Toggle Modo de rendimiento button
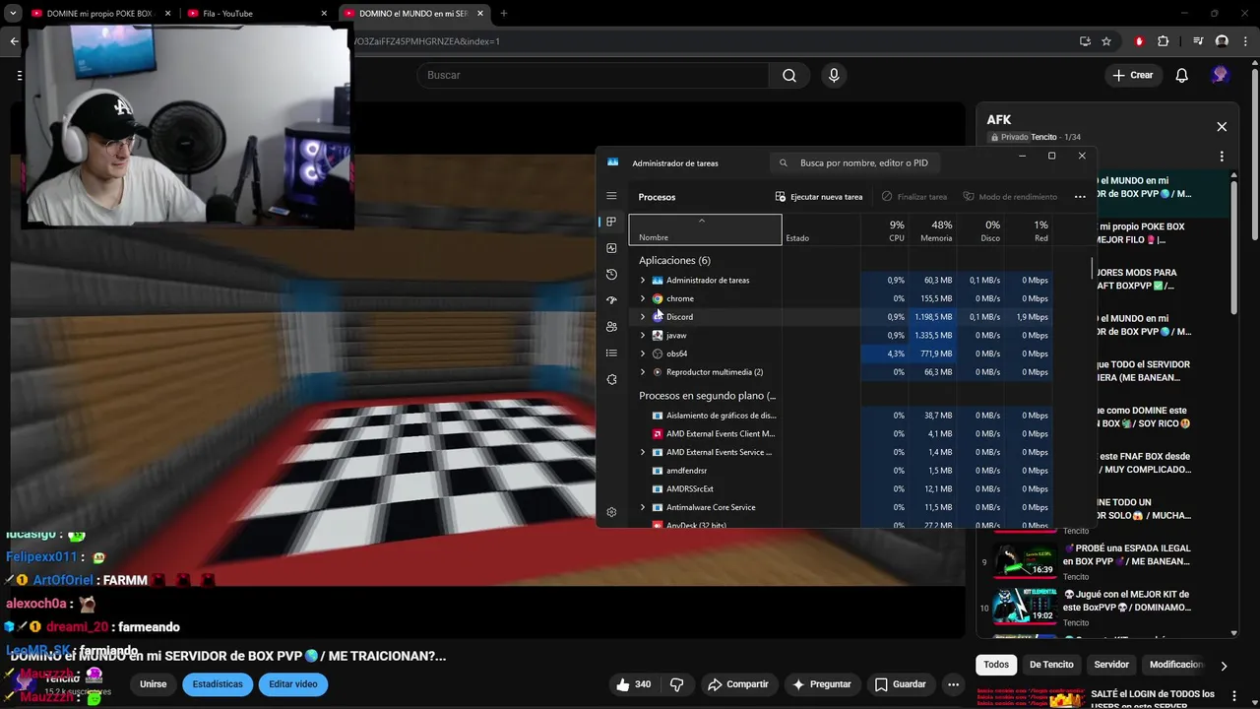 (x=1010, y=197)
